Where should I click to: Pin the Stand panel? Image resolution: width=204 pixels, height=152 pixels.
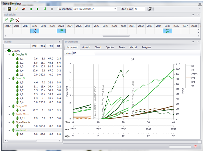pyautogui.click(x=59, y=42)
